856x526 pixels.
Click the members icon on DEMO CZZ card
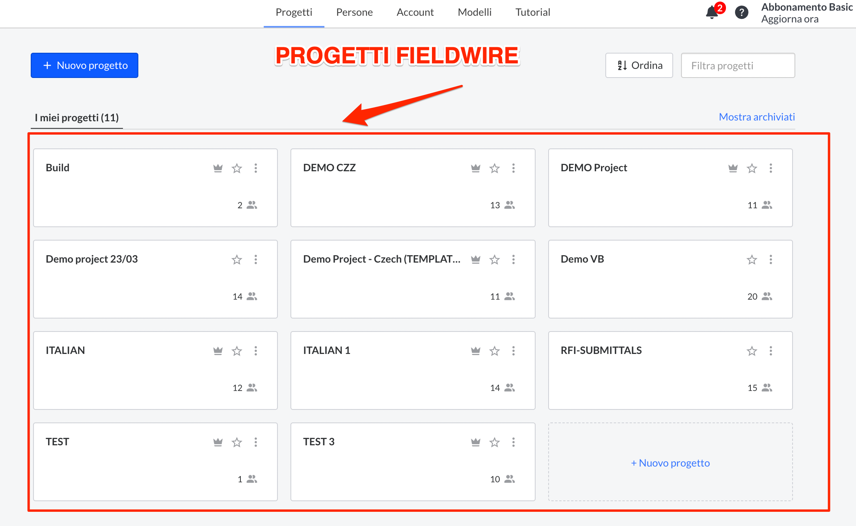coord(510,205)
